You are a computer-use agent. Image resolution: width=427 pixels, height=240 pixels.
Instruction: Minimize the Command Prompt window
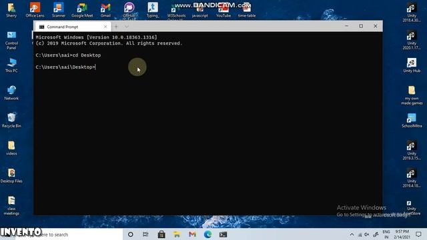pos(346,26)
